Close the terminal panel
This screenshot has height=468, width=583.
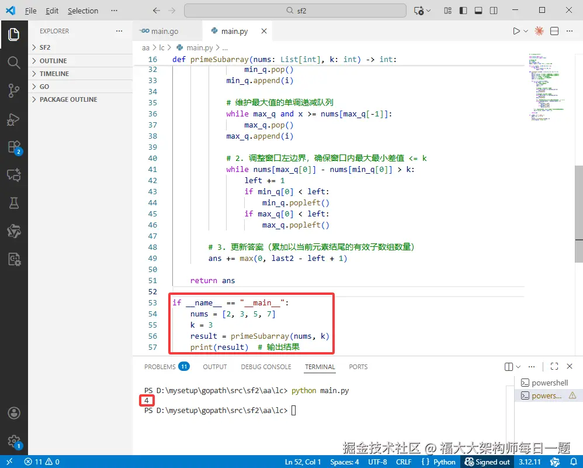570,366
